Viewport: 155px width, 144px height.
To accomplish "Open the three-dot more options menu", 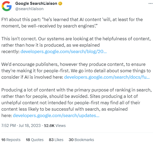I will pyautogui.click(x=150, y=3).
